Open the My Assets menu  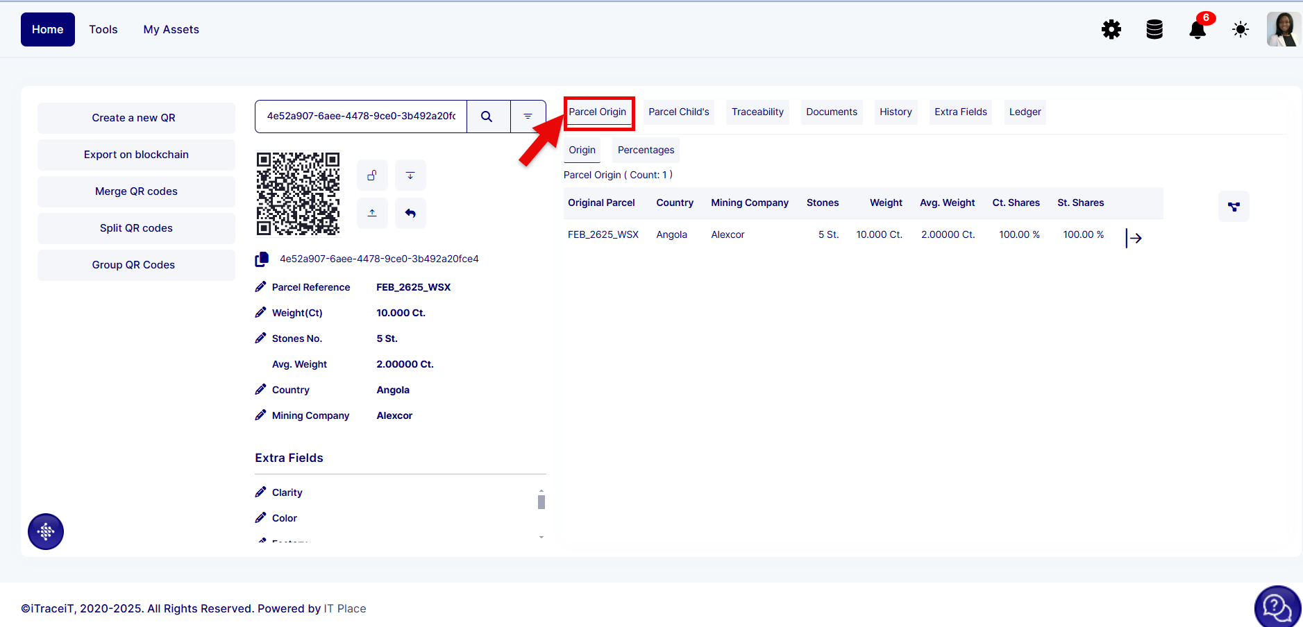tap(171, 30)
